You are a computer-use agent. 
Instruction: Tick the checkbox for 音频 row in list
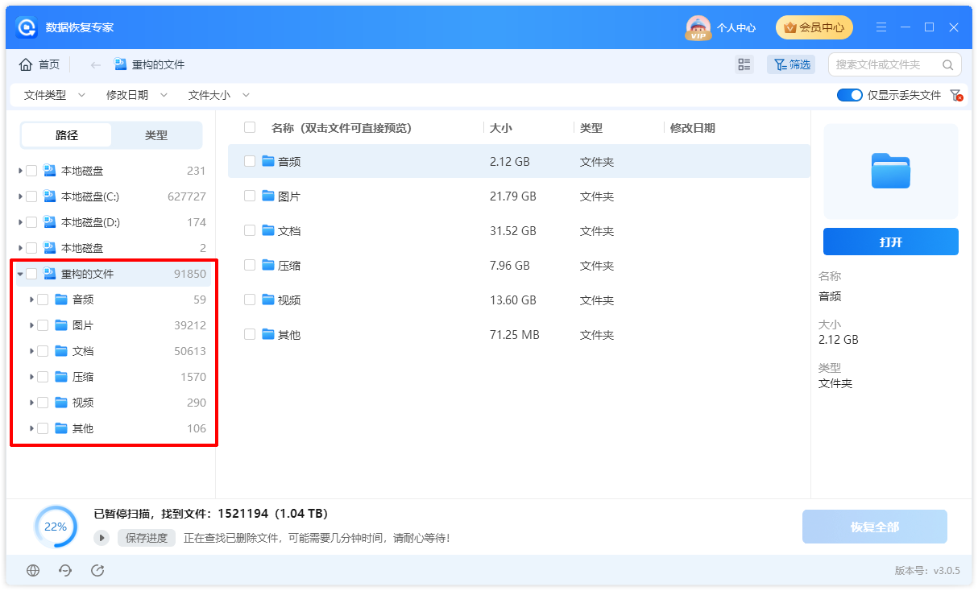250,161
